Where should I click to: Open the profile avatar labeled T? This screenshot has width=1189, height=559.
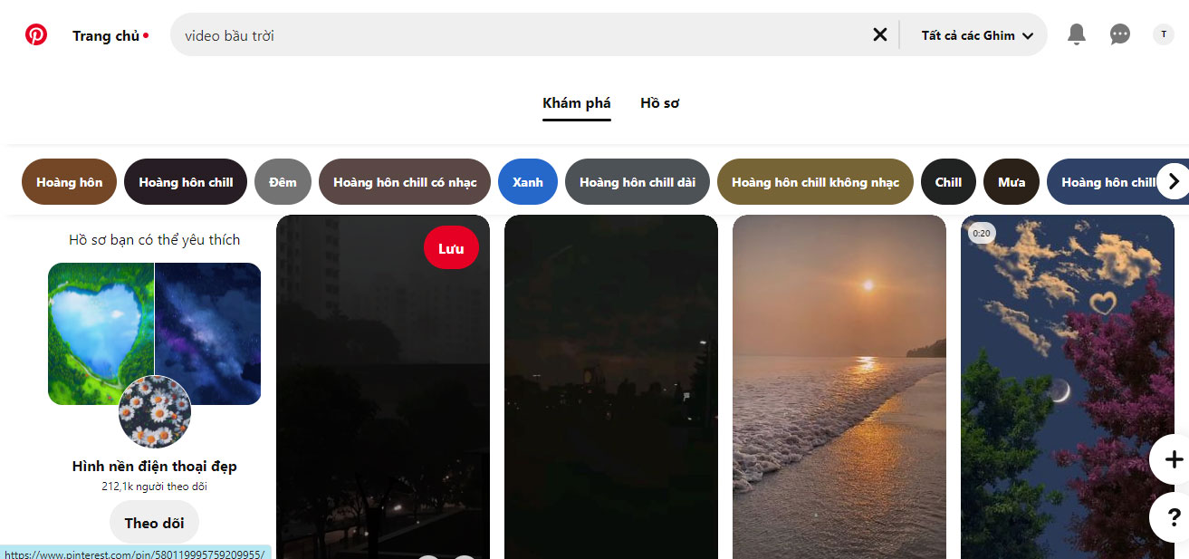pyautogui.click(x=1163, y=35)
